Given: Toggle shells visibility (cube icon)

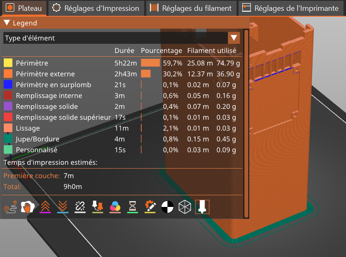Looking at the screenshot, I should pyautogui.click(x=184, y=207).
